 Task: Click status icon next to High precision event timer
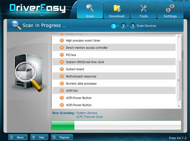click(62, 41)
